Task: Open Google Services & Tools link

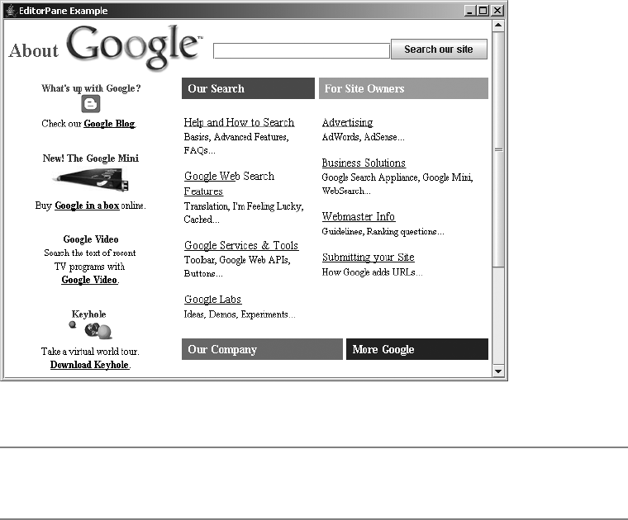Action: pos(241,245)
